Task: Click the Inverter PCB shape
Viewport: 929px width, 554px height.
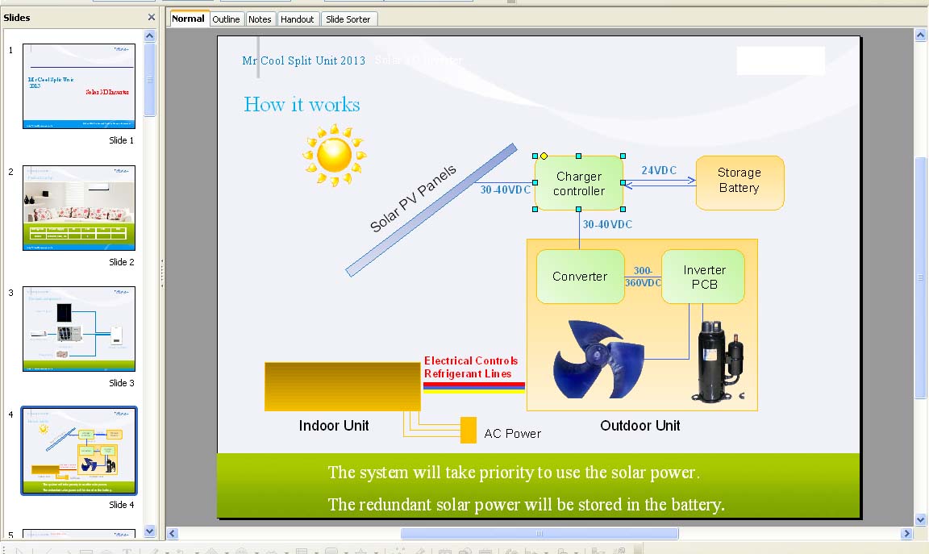Action: click(x=703, y=277)
